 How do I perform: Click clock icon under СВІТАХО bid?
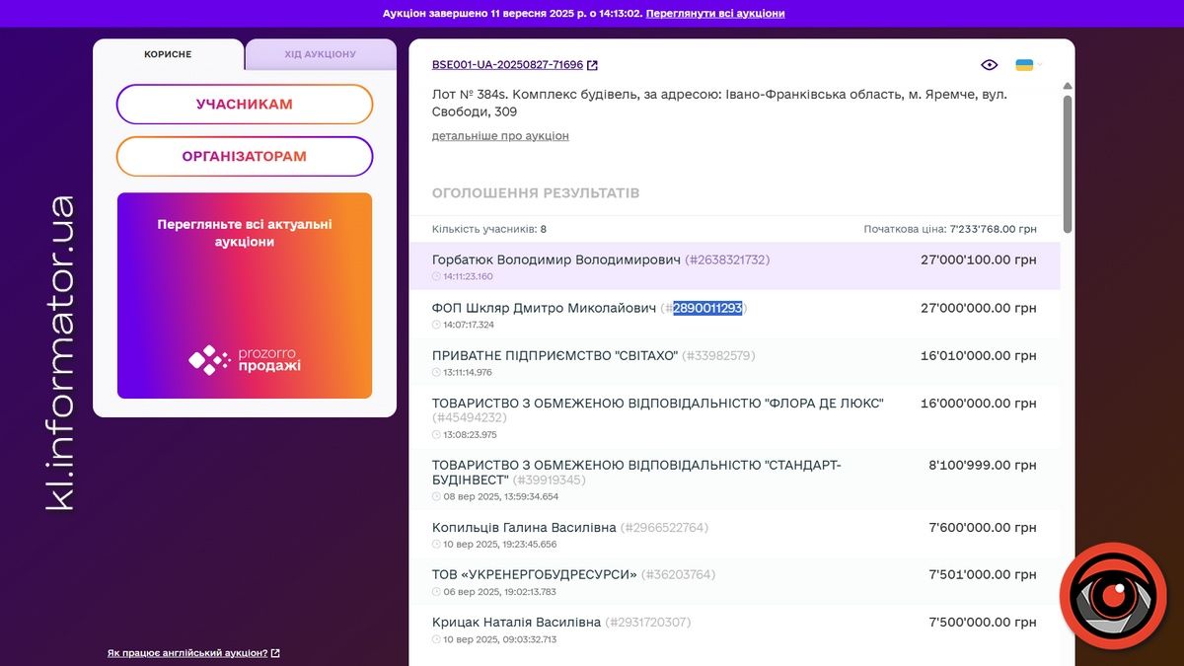(x=437, y=373)
